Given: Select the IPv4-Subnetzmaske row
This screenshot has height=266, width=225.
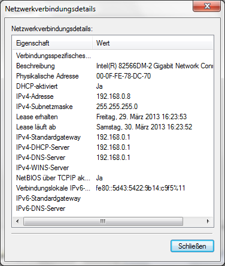Looking at the screenshot, I should [113, 107].
